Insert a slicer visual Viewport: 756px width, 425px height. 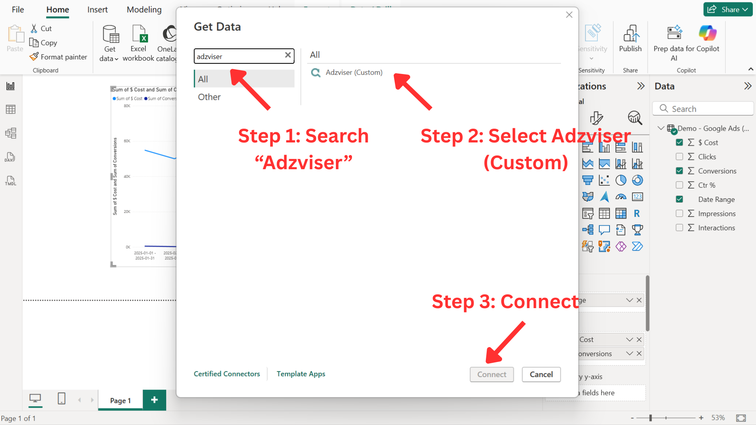tap(587, 214)
